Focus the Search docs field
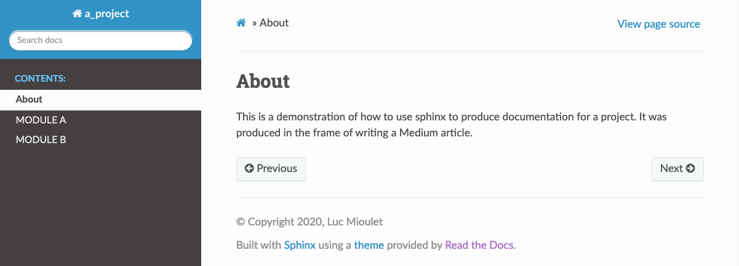 100,41
